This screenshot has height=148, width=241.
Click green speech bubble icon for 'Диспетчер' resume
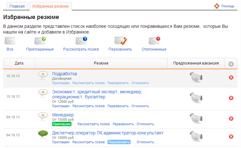(x=43, y=134)
